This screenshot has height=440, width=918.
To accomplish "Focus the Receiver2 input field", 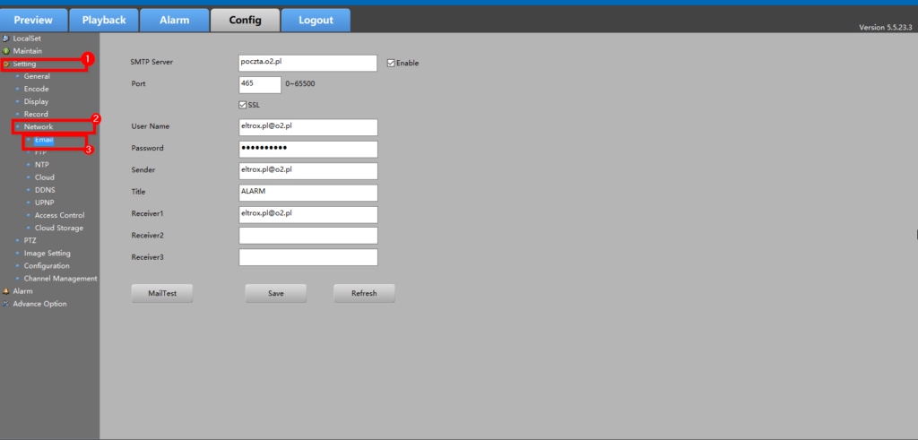I will coord(307,236).
